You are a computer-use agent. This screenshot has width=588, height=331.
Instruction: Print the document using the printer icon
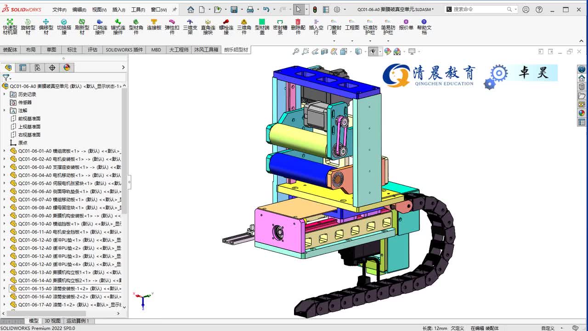point(250,9)
